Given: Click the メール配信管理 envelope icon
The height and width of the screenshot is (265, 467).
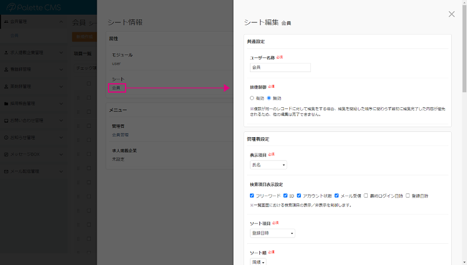Looking at the screenshot, I should [x=6, y=172].
